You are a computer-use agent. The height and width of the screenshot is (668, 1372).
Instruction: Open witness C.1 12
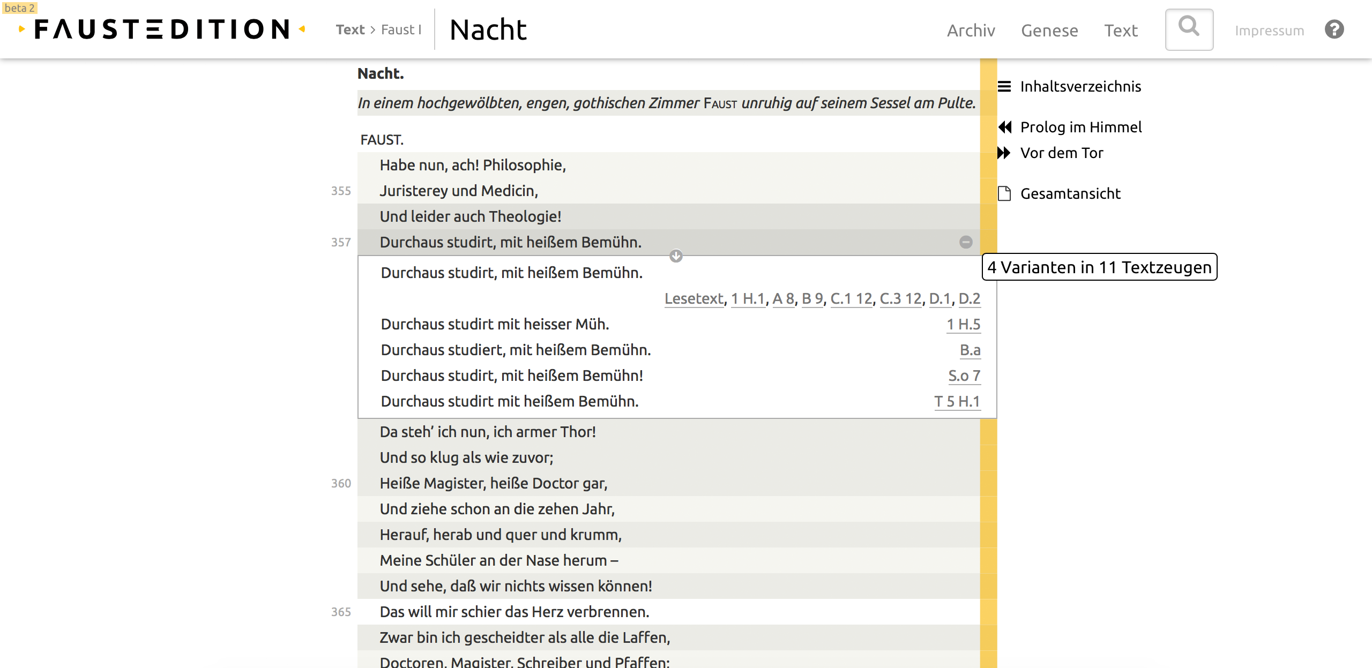852,298
